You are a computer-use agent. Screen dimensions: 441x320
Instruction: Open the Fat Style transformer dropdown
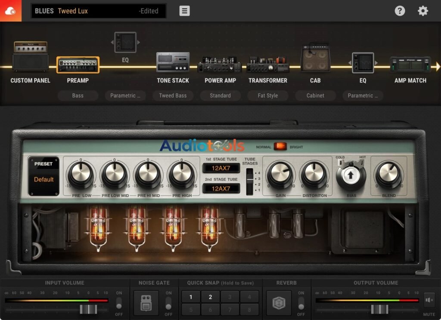(x=267, y=95)
